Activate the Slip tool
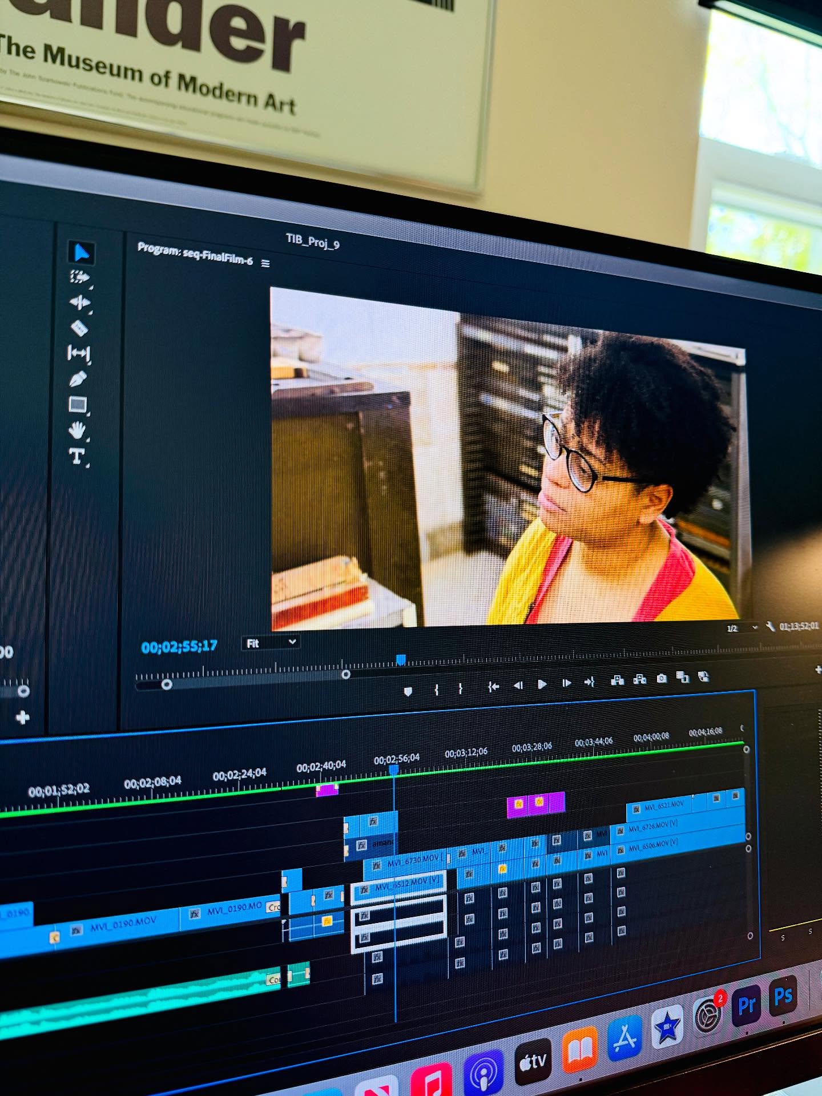 (79, 354)
